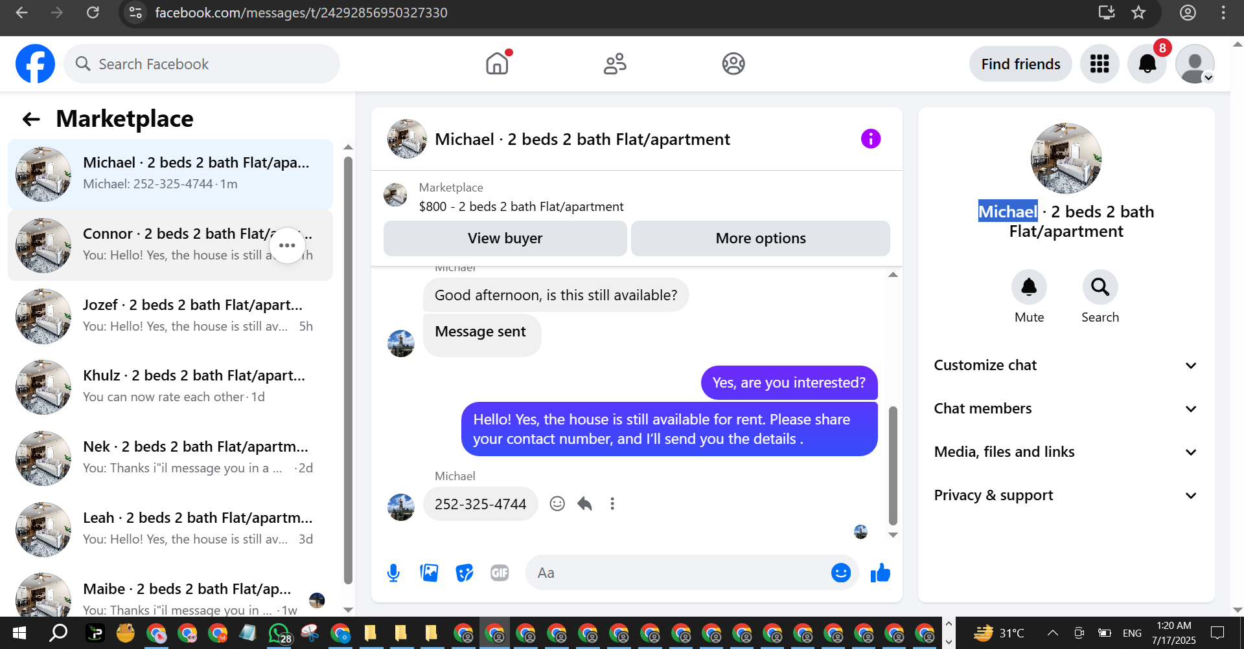
Task: React to the 252-325-4744 message
Action: (557, 503)
